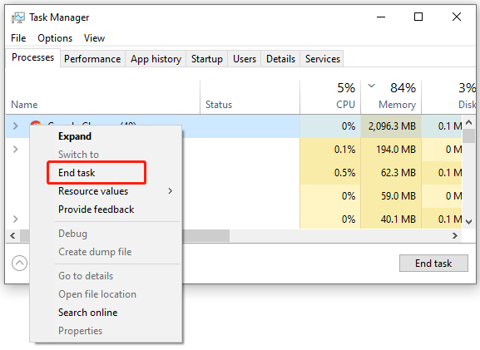Maximize the Task Manager window
The height and width of the screenshot is (350, 480).
(x=418, y=17)
